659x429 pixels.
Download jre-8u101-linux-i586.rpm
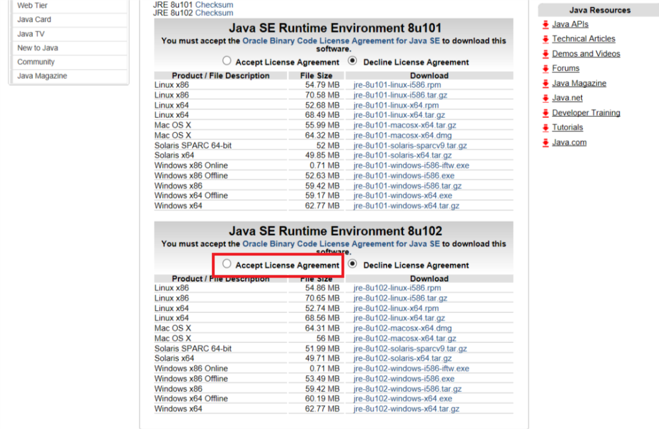coord(397,85)
